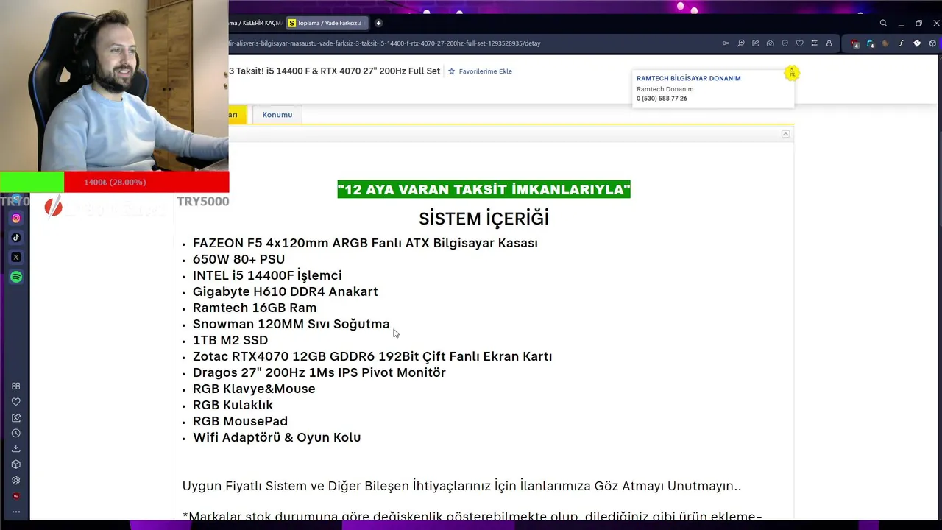This screenshot has width=942, height=530.
Task: Open the extensions cube in the sidebar
Action: click(x=15, y=464)
